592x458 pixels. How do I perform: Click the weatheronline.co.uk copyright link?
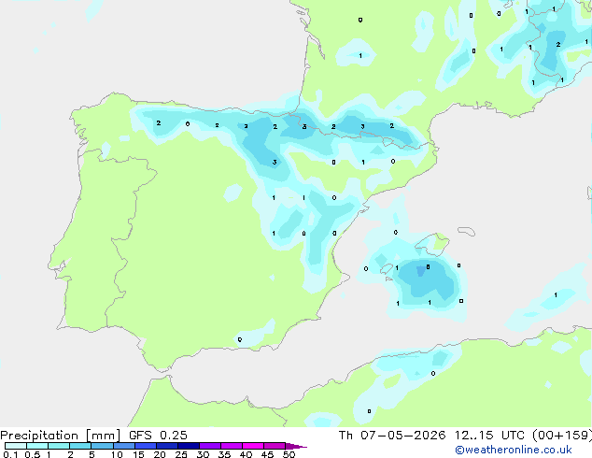click(x=514, y=450)
